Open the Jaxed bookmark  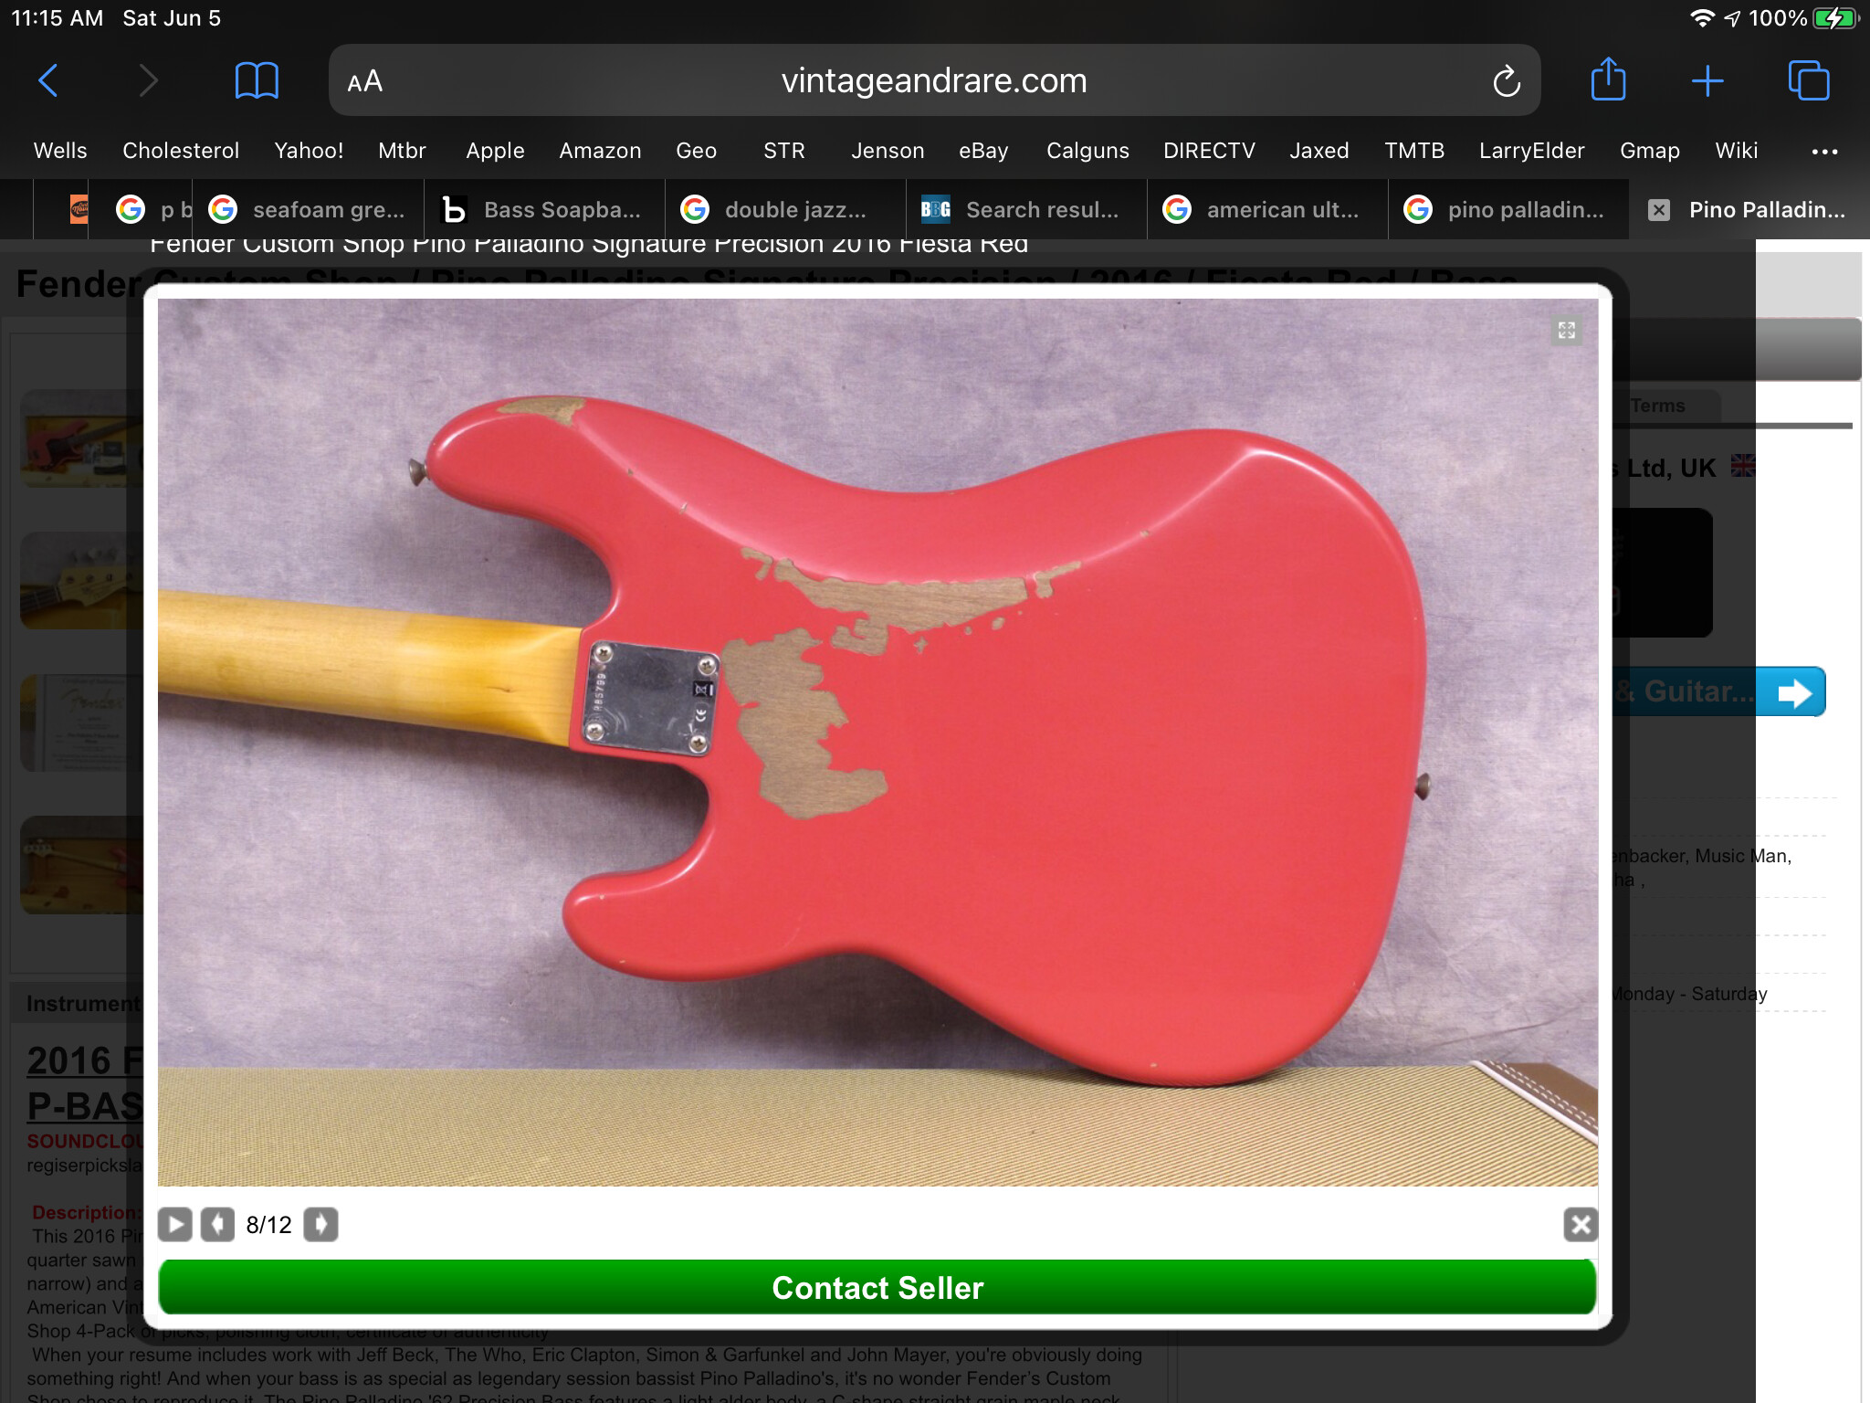1319,151
